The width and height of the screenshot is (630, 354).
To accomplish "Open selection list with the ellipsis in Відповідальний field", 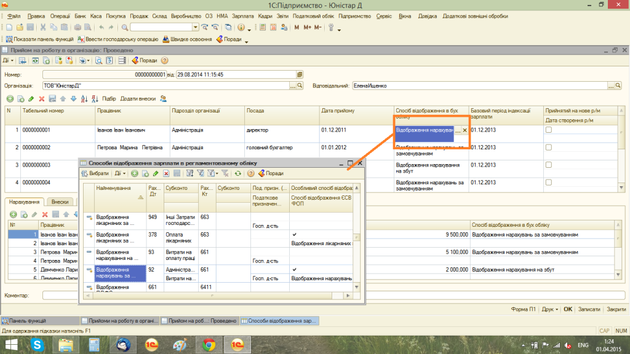I will pos(611,86).
